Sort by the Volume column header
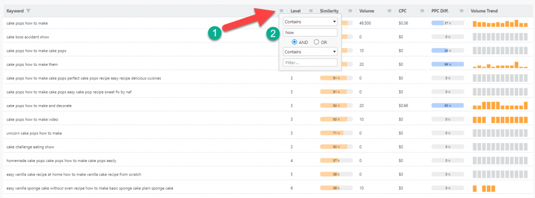 [x=367, y=11]
